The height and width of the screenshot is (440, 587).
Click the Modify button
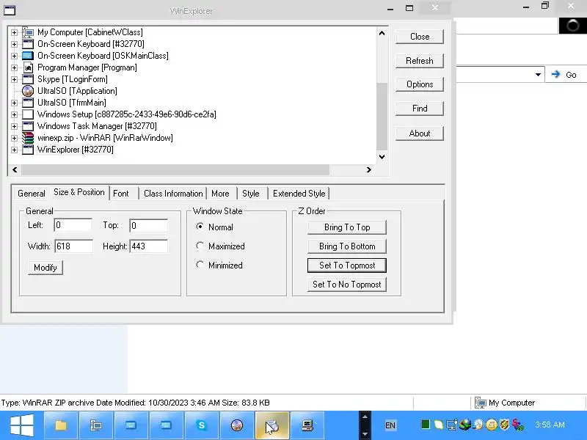tap(45, 268)
